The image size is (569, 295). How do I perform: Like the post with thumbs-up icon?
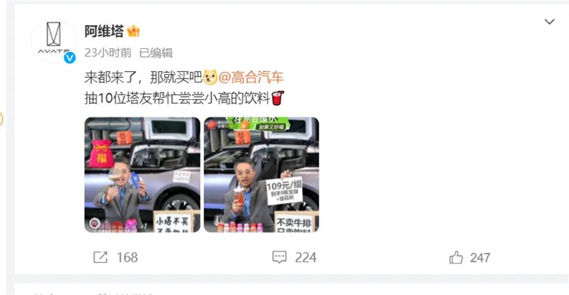456,257
